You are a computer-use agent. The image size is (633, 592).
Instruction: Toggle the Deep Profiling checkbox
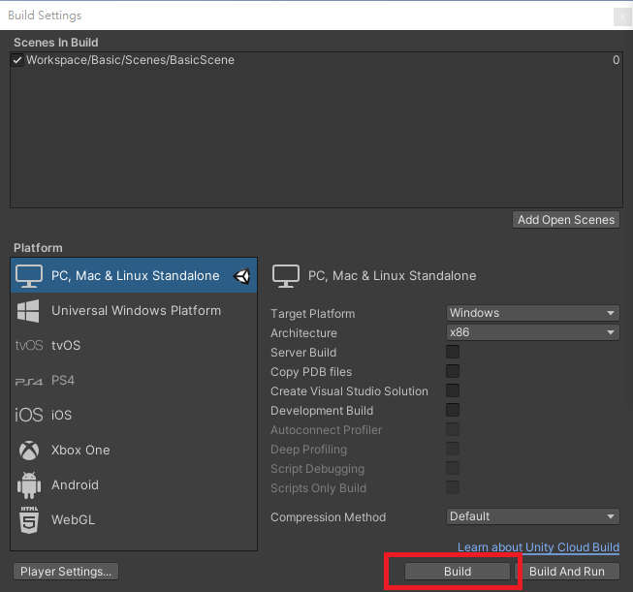(453, 449)
